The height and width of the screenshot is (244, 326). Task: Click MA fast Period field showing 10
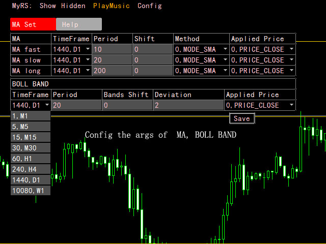(112, 49)
